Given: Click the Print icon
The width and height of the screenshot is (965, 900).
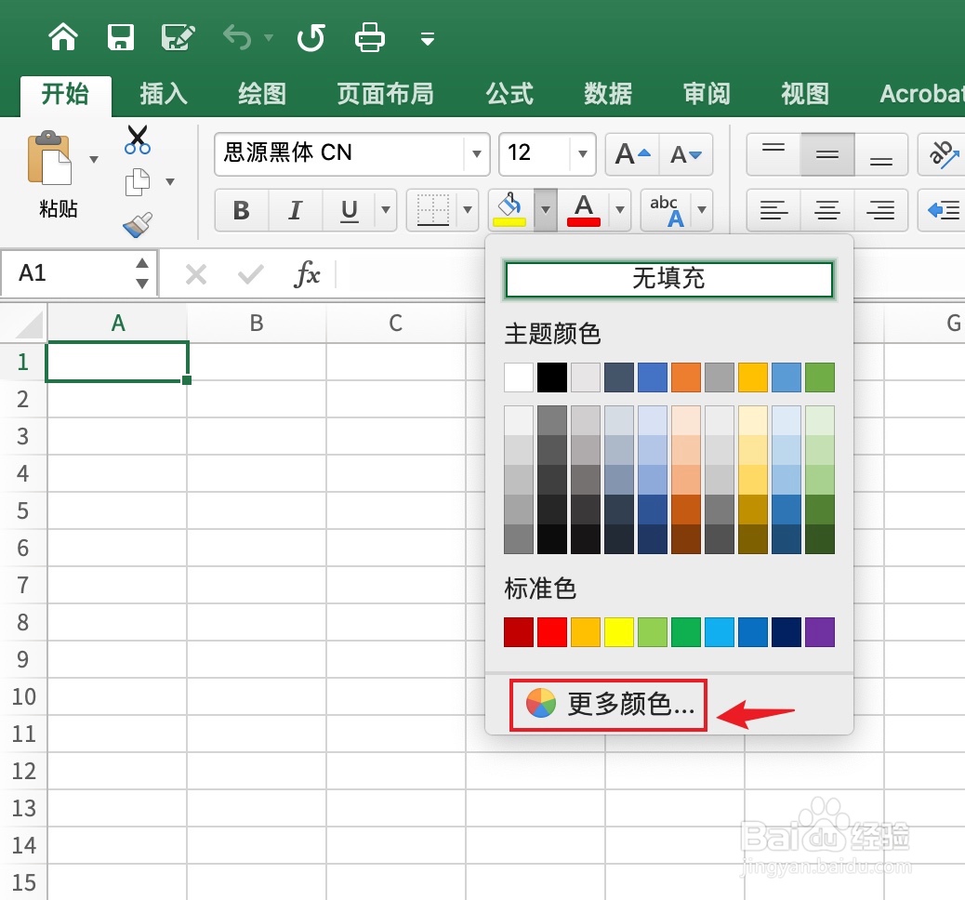Looking at the screenshot, I should (370, 37).
